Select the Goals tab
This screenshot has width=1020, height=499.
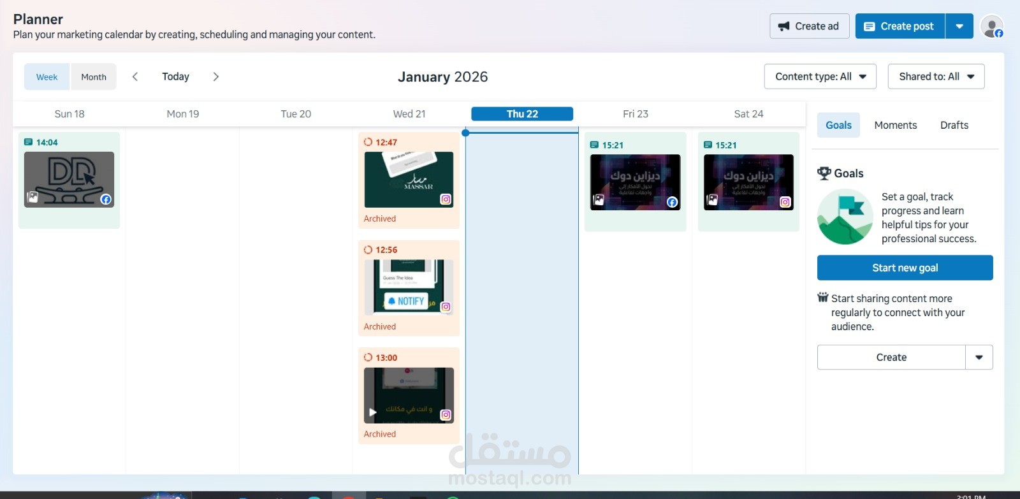[838, 125]
